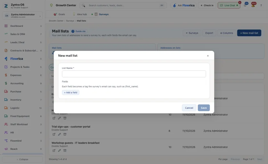
Task: Click the customer search input field
Action: pos(123,6)
